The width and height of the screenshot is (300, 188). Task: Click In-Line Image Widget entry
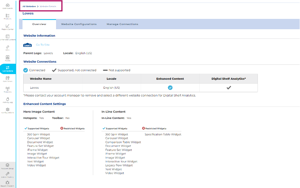point(115,158)
